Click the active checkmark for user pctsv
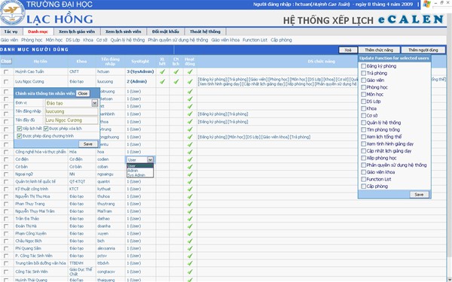 click(x=190, y=256)
